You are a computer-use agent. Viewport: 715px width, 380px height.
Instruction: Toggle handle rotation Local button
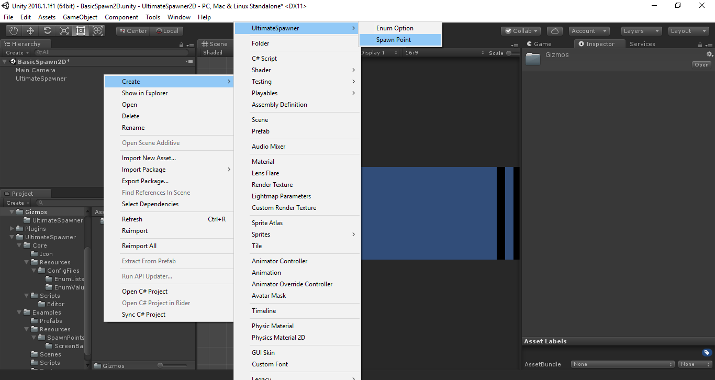[x=166, y=31]
